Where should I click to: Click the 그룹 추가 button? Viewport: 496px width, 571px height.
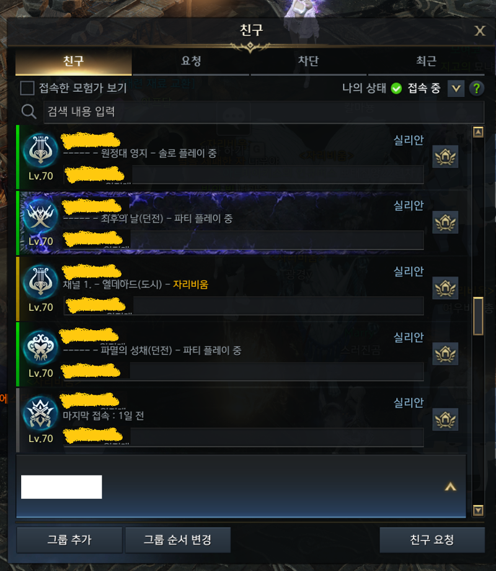click(69, 539)
